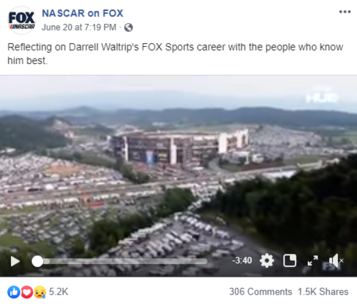Open the post timestamp June 20

click(x=79, y=27)
